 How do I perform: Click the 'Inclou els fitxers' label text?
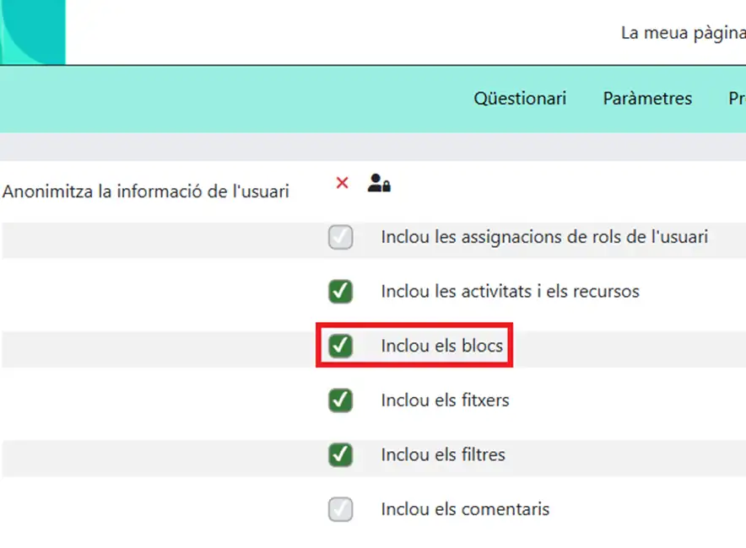(445, 400)
